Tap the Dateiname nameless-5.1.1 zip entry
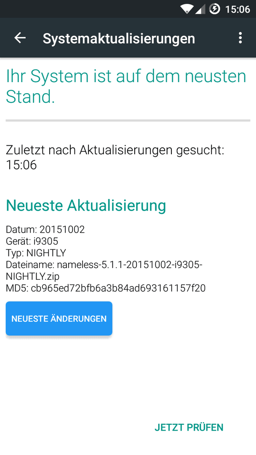 point(104,270)
